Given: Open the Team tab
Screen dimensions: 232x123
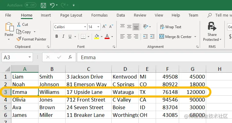Looking at the screenshot, I should (193, 15).
